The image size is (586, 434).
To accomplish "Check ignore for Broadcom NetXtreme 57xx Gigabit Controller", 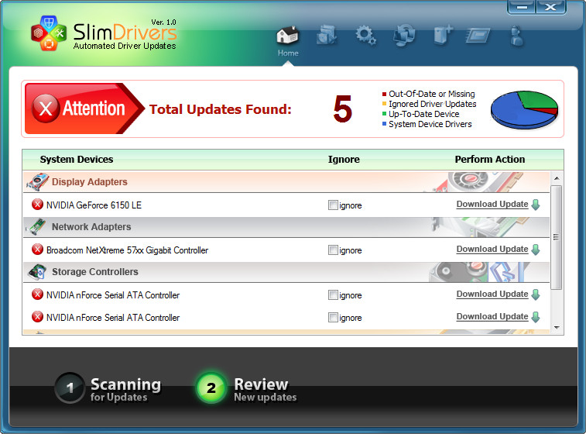I will pos(333,250).
